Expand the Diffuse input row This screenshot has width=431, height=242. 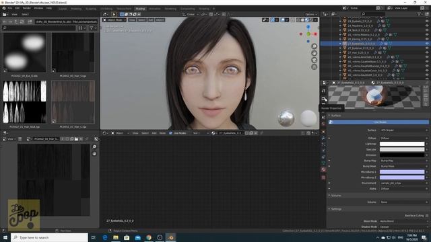pos(329,138)
